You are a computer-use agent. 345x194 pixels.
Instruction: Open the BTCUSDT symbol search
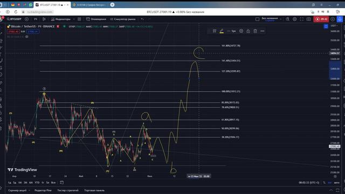point(14,19)
